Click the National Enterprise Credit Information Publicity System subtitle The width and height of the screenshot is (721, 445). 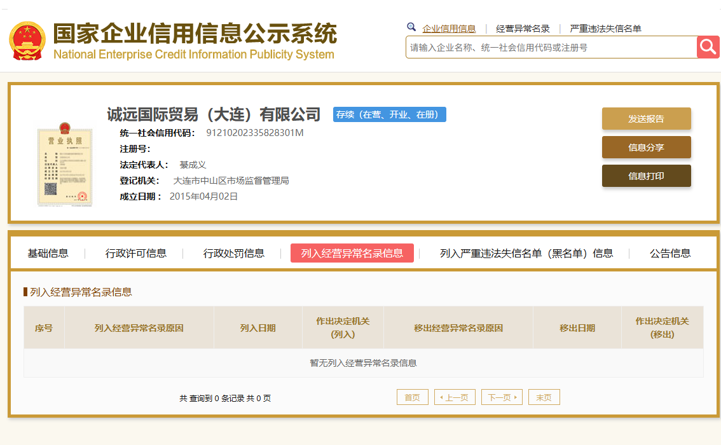[x=193, y=54]
